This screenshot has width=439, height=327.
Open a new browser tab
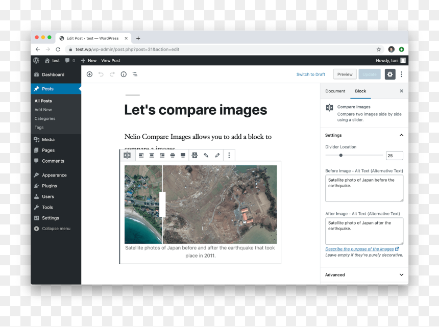(138, 38)
